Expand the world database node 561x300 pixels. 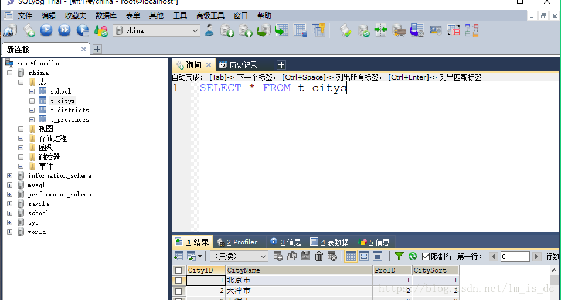[10, 232]
